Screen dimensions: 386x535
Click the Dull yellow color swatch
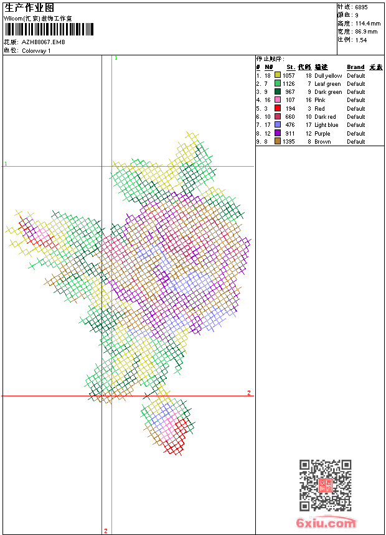pos(278,75)
